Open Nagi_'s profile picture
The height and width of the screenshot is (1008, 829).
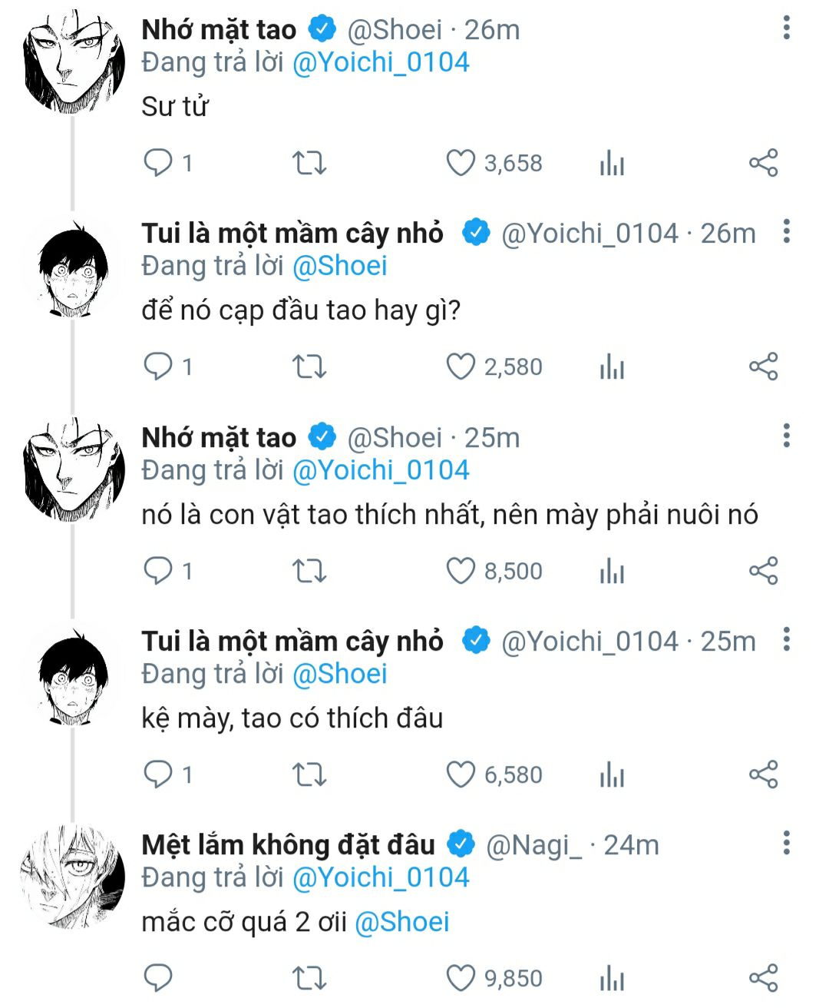click(x=73, y=876)
